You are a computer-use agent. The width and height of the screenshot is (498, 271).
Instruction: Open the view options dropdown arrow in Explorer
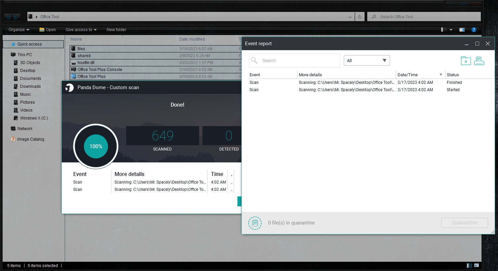coord(451,30)
